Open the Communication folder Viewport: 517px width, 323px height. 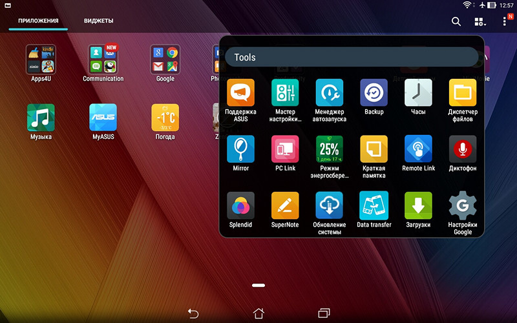click(103, 59)
